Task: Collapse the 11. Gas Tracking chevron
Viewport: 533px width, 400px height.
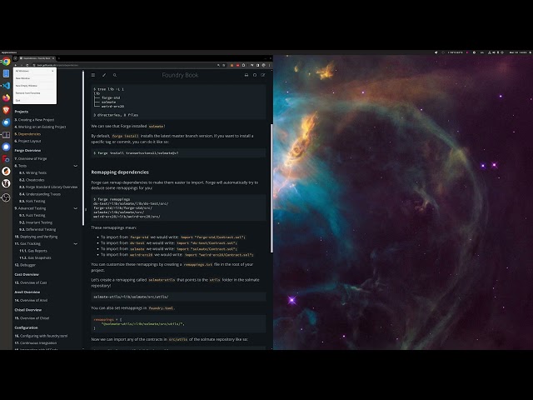Action: coord(76,244)
